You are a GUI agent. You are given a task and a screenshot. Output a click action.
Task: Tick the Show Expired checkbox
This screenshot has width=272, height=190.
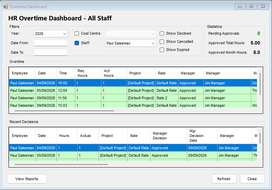(162, 50)
